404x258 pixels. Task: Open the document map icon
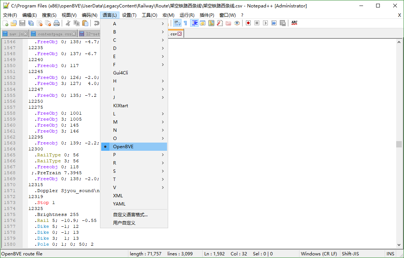point(211,23)
